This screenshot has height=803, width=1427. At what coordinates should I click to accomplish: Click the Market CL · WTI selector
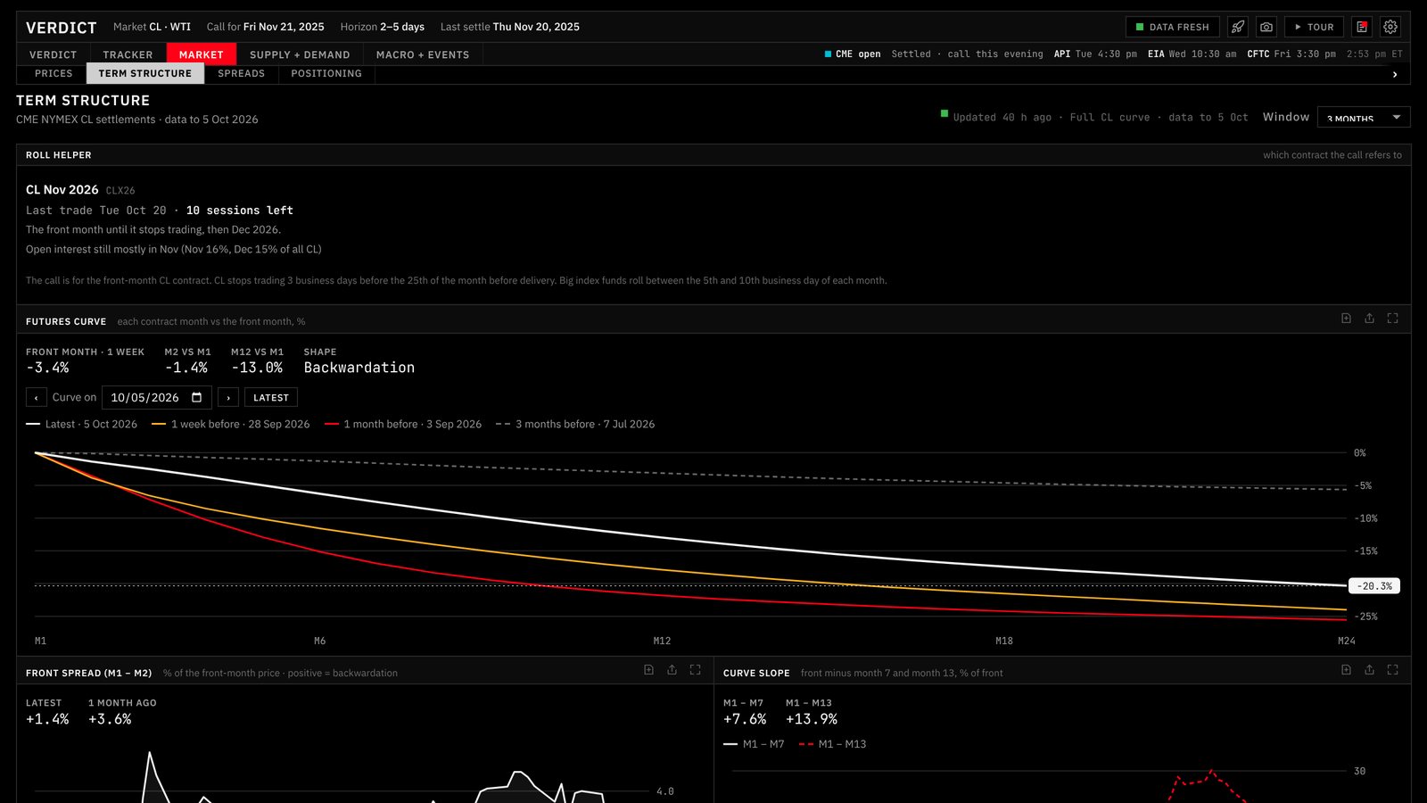pos(152,27)
